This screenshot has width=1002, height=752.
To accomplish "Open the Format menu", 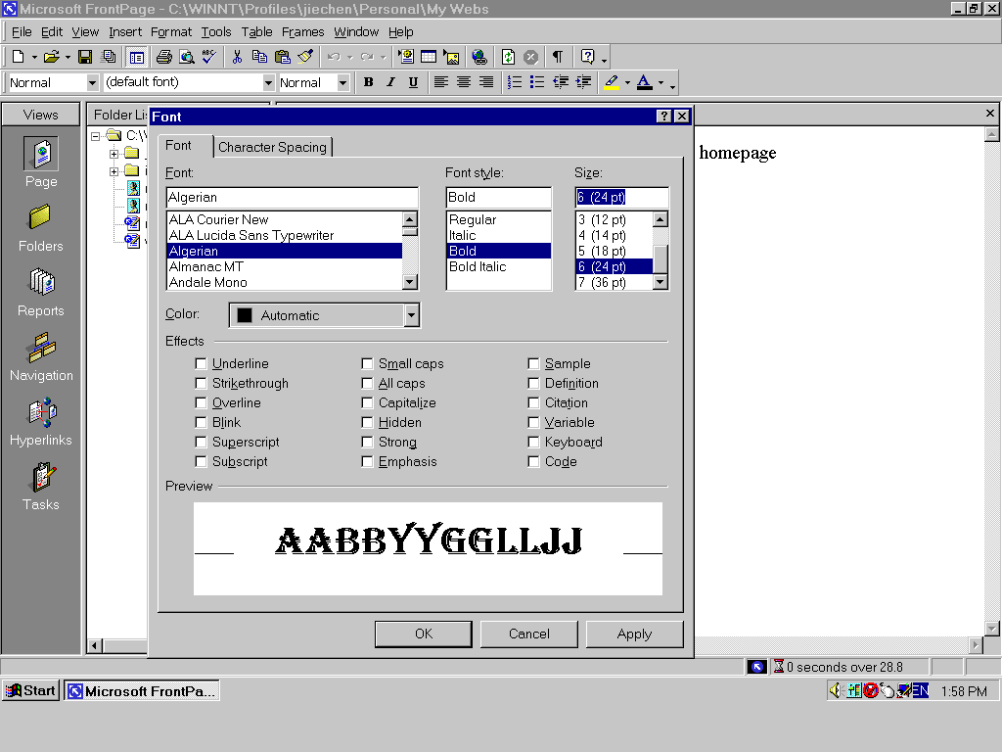I will click(x=171, y=32).
